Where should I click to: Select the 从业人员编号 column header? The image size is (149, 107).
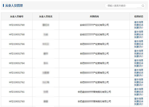(x=17, y=16)
